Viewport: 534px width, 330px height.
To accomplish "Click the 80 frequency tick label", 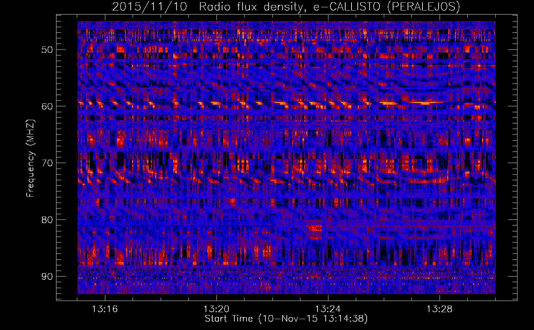I will click(47, 220).
